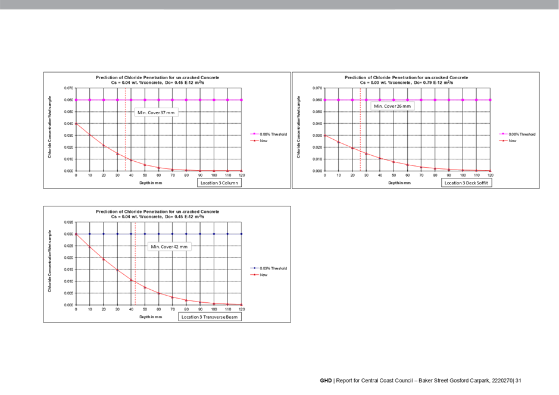
Task: Select magenta threshold legend entry in top-right chart
Action: [x=517, y=134]
